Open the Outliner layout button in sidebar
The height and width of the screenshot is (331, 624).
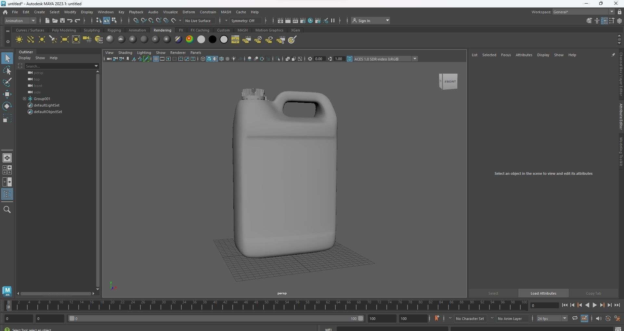(x=7, y=194)
